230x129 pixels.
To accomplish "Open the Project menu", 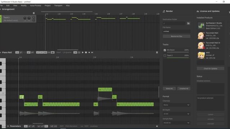I will pos(47,6).
